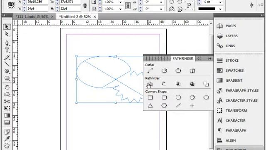Viewport: 266px width, 150px height.
Task: Open scale Y percentage dropdown
Action: [x=120, y=9]
